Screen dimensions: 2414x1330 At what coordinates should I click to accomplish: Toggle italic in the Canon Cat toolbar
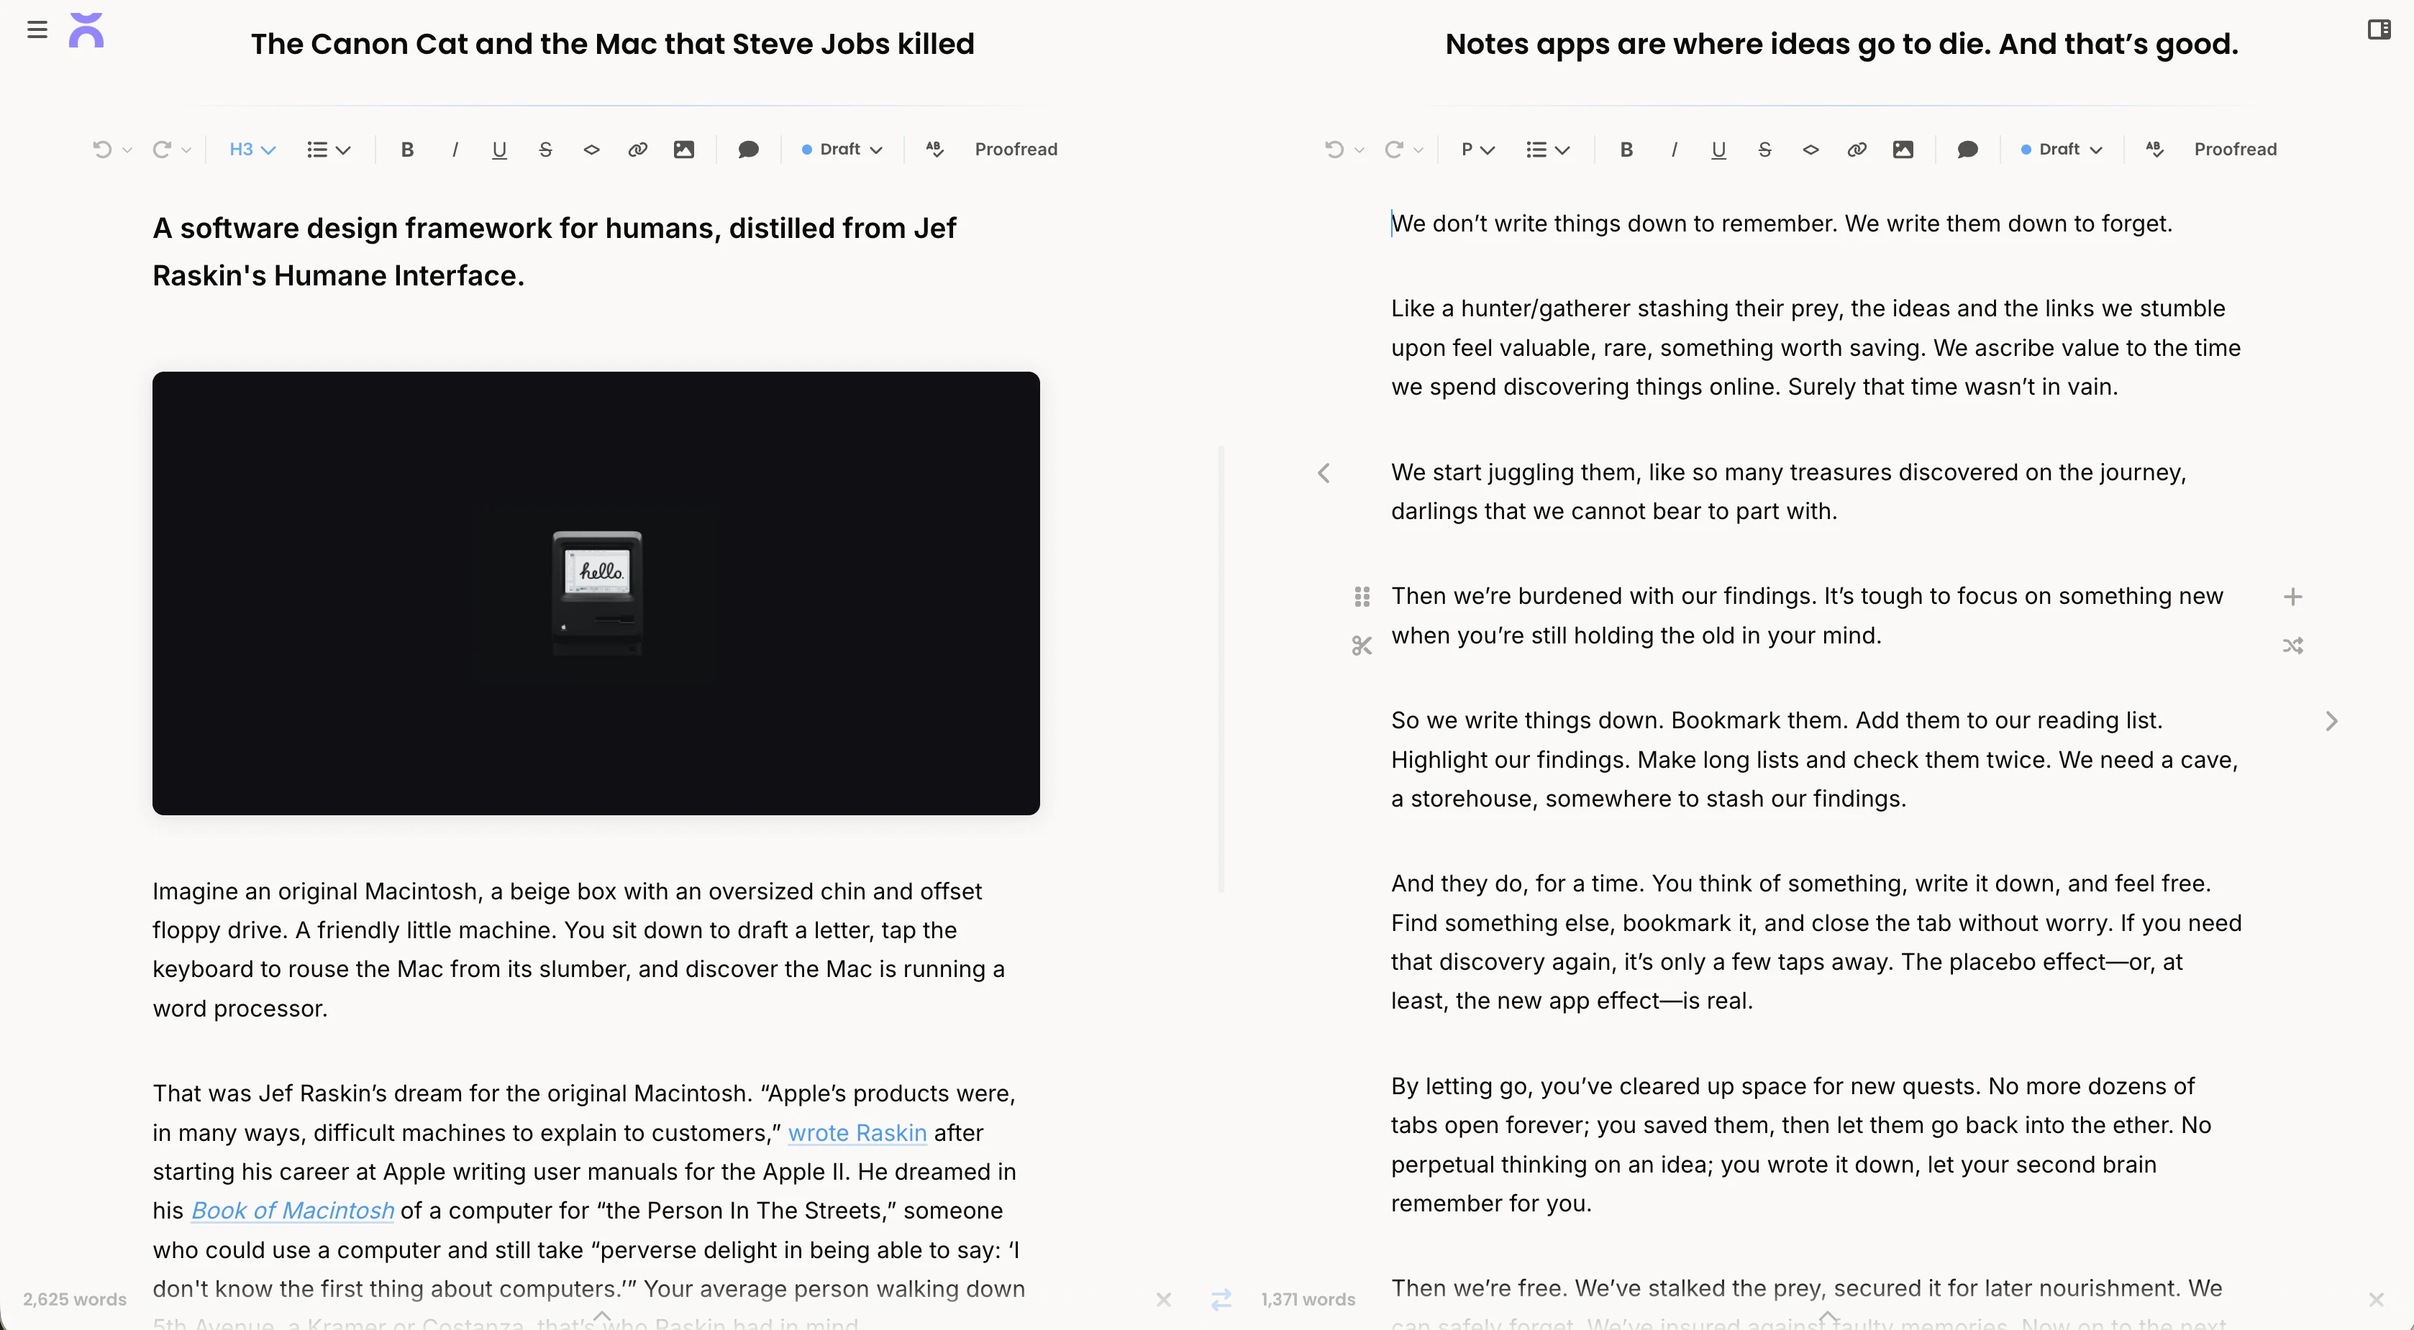[455, 150]
